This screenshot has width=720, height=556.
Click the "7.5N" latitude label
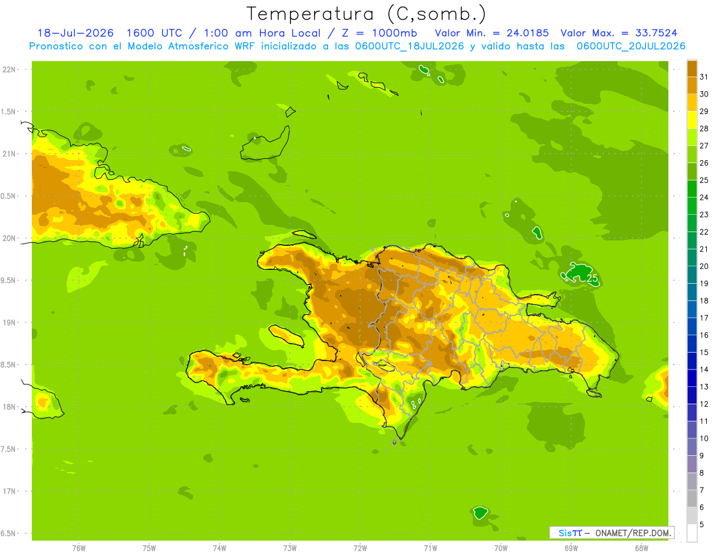click(8, 449)
